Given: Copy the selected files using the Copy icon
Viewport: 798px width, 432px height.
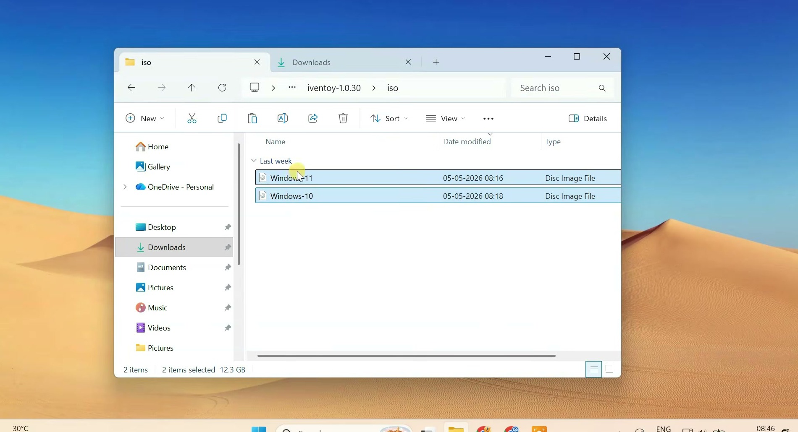Looking at the screenshot, I should pos(222,119).
